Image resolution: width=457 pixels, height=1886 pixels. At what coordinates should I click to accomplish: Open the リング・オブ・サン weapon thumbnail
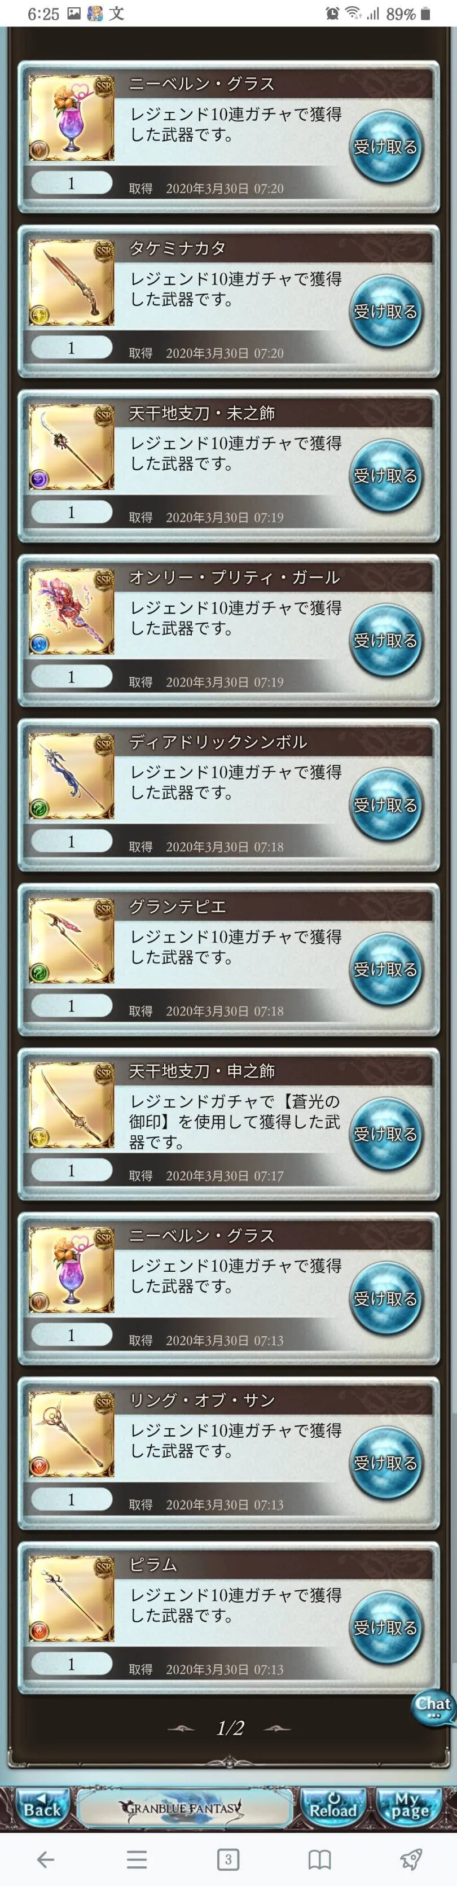tap(71, 1433)
